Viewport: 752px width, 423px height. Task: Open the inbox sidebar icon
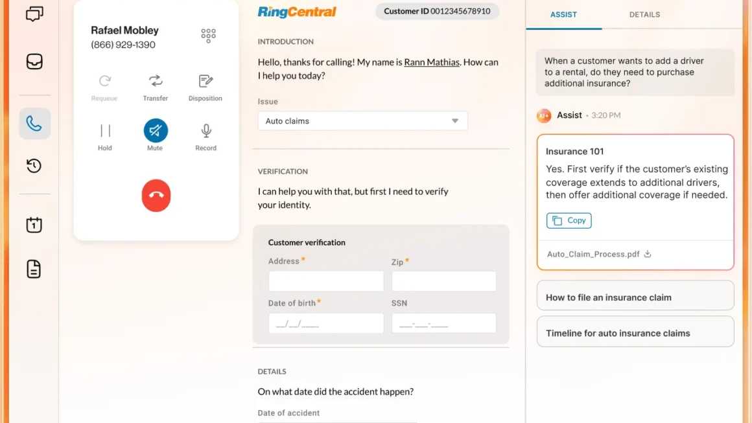click(34, 62)
